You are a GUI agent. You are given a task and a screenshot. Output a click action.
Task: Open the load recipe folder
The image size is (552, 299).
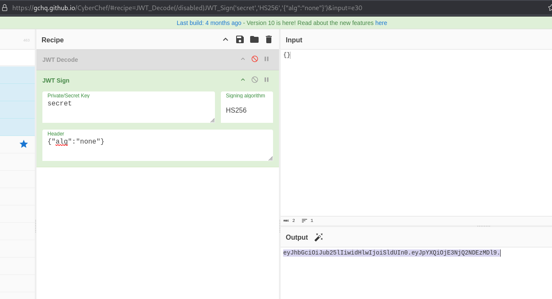254,39
